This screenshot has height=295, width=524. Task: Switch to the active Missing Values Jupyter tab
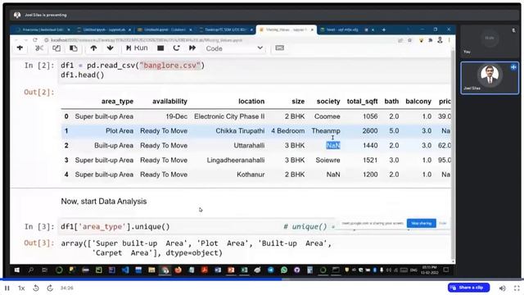pyautogui.click(x=287, y=29)
